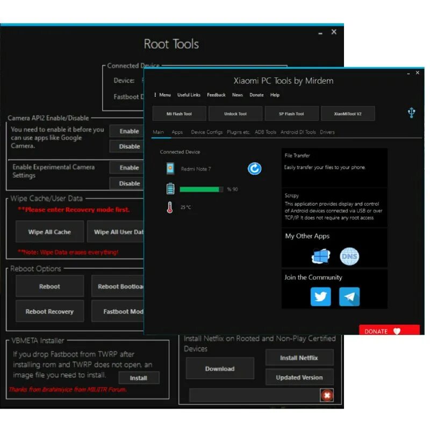The image size is (430, 430).
Task: Close the Xiaomi PC Tools window
Action: tap(418, 73)
